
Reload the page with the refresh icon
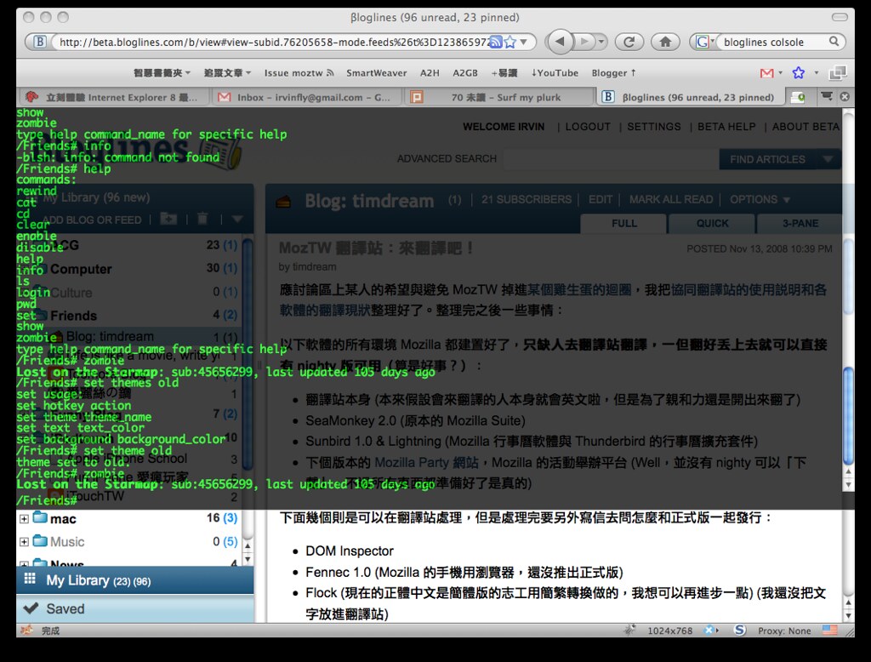[x=629, y=40]
